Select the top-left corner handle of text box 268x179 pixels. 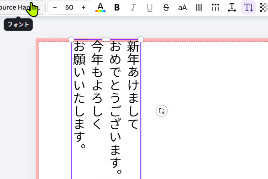[x=71, y=40]
